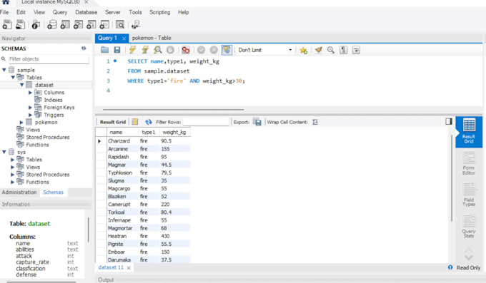
Task: Open the object inspector icon
Action: point(36,24)
